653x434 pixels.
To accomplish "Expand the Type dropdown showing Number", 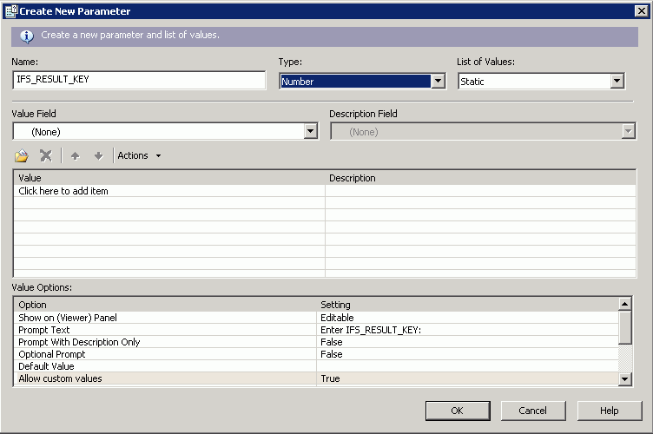I will click(x=439, y=81).
